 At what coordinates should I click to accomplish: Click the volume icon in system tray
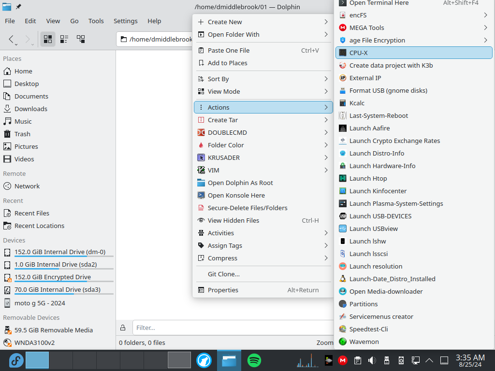click(x=372, y=360)
